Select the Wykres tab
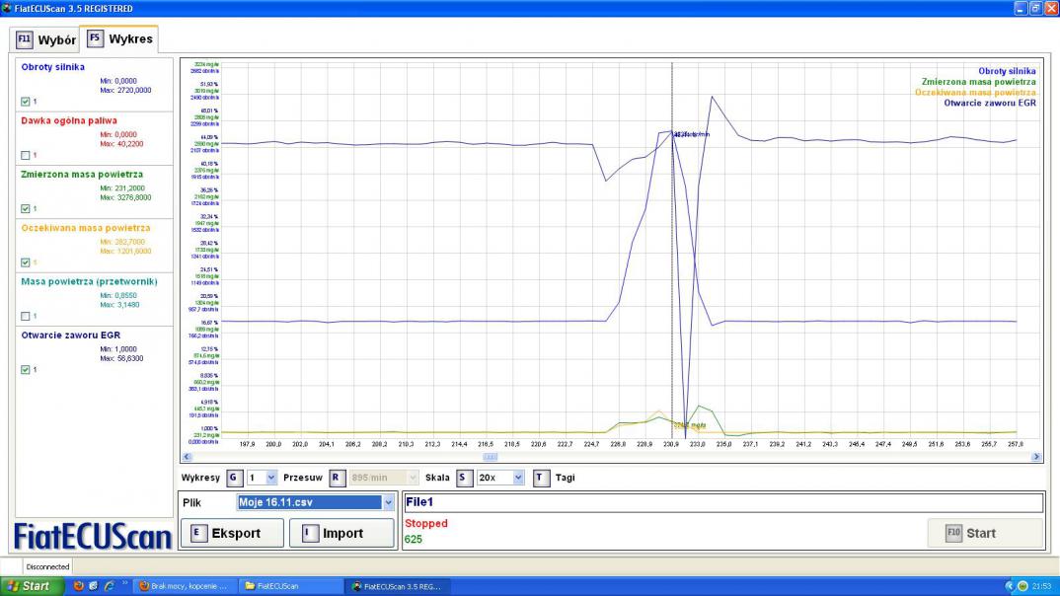This screenshot has width=1060, height=596. [x=119, y=40]
